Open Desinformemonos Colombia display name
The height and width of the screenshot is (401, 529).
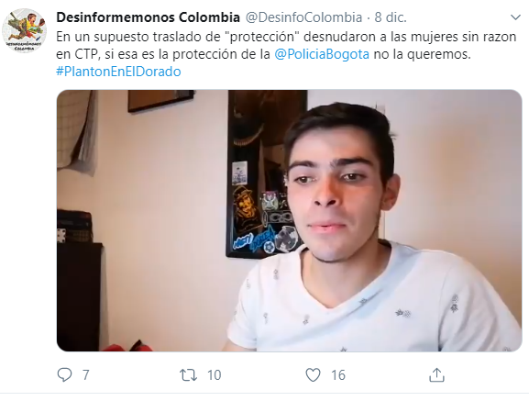pos(149,17)
